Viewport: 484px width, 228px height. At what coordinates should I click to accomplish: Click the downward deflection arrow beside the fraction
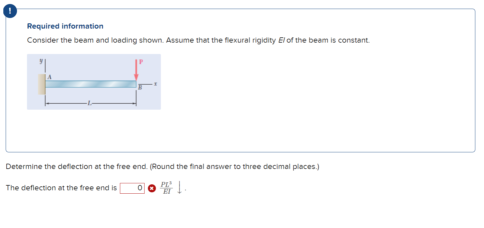(180, 188)
